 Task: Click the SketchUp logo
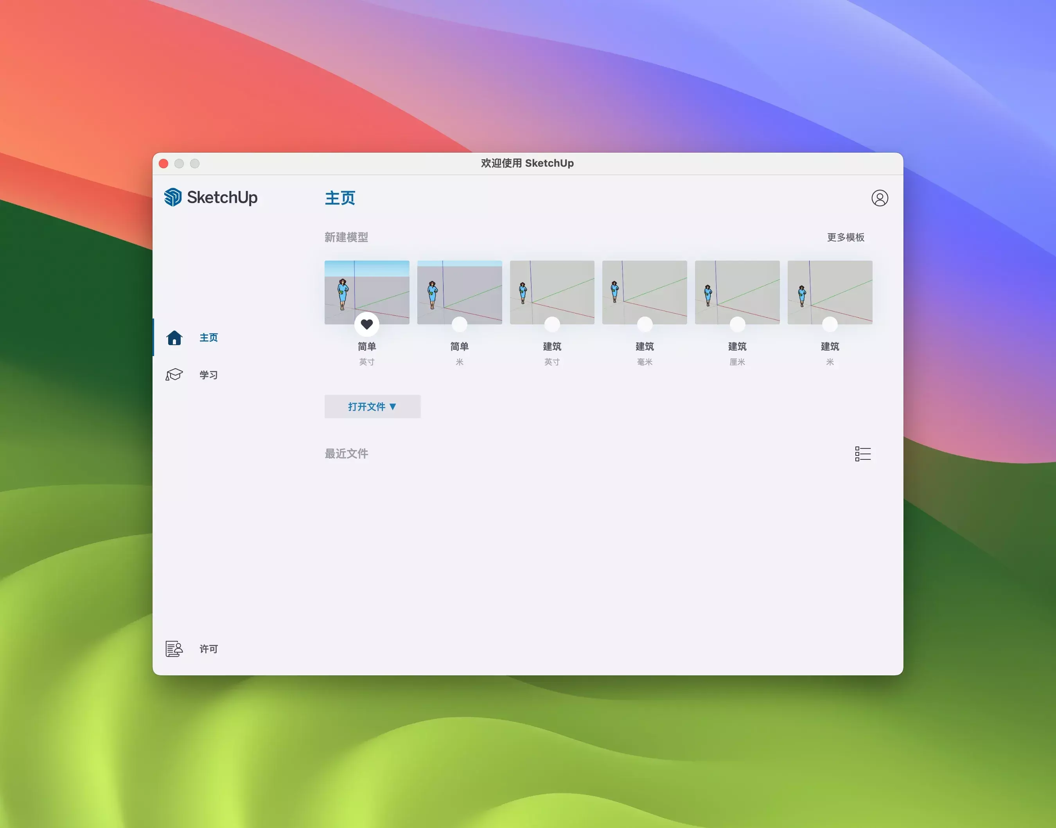point(211,197)
